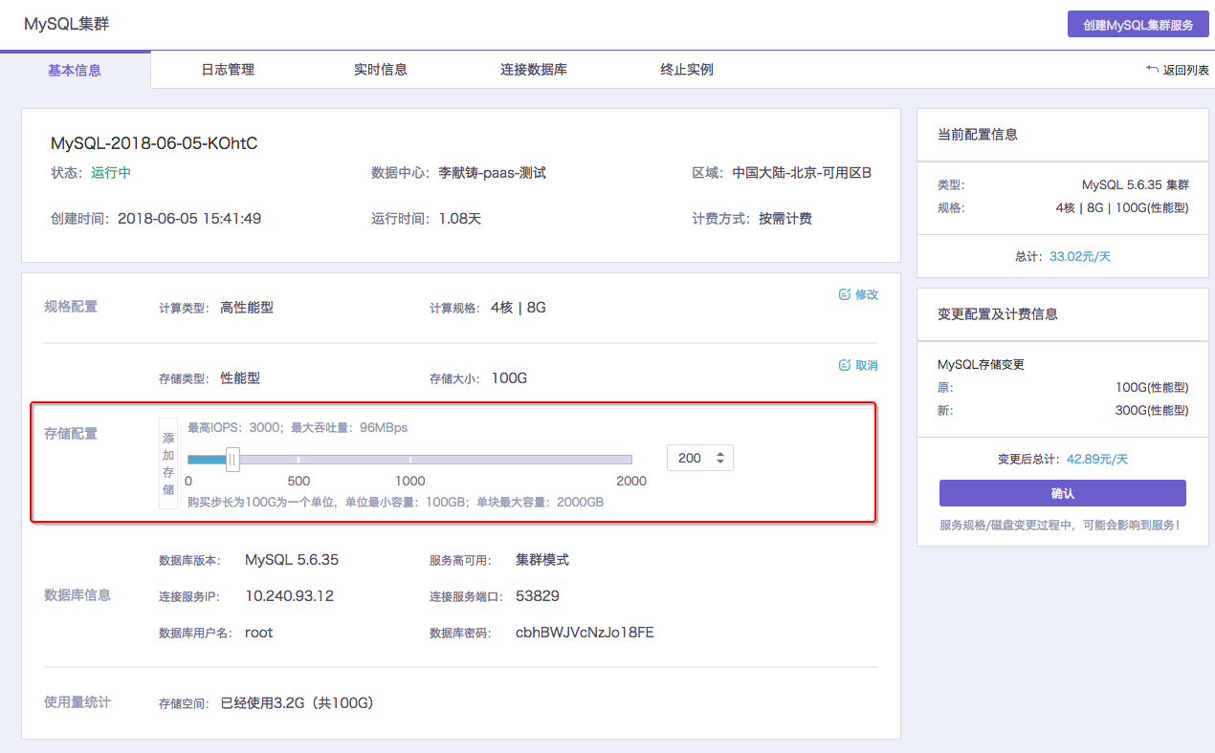Click the database username root
This screenshot has width=1215, height=753.
point(258,633)
